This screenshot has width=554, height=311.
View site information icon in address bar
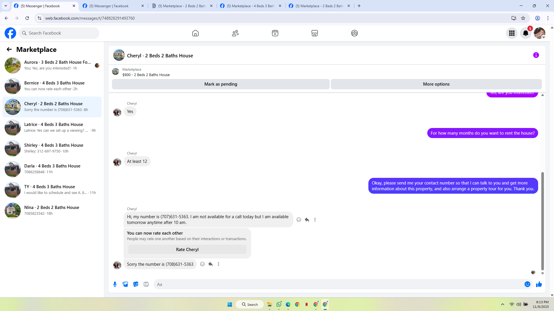point(40,18)
